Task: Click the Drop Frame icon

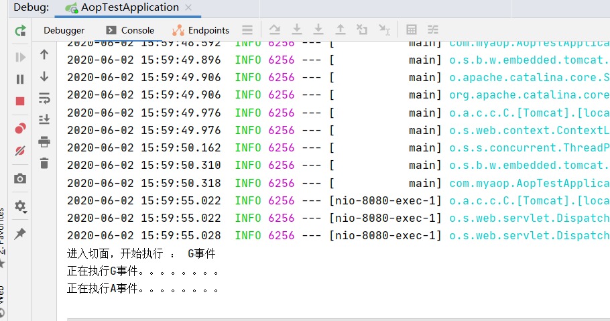Action: 362,29
